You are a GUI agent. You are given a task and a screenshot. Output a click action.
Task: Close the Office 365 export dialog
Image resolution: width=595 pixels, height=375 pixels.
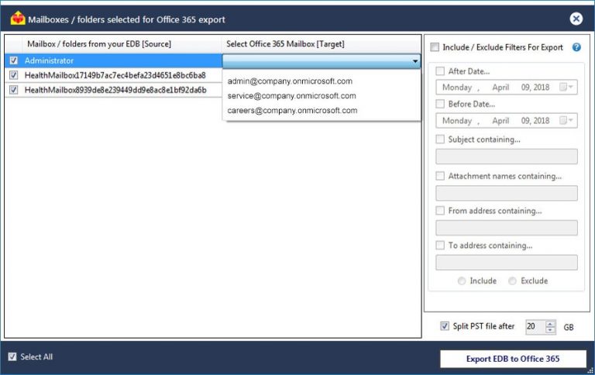click(576, 19)
